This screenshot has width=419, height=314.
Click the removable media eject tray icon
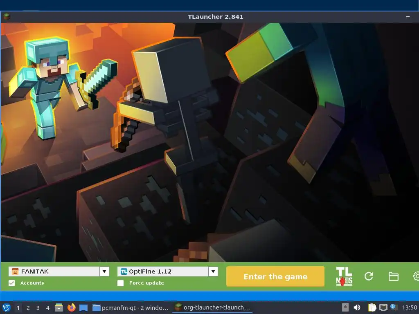(345, 307)
